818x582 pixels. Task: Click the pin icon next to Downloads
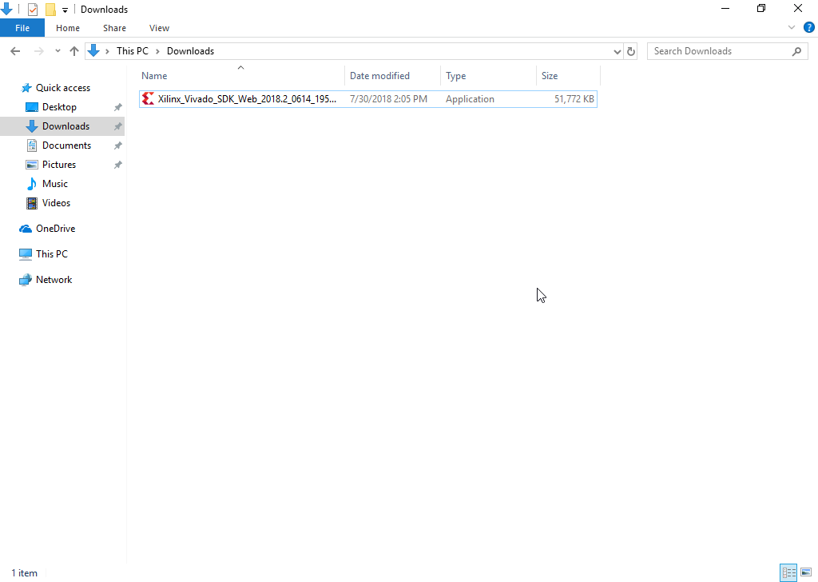coord(118,126)
